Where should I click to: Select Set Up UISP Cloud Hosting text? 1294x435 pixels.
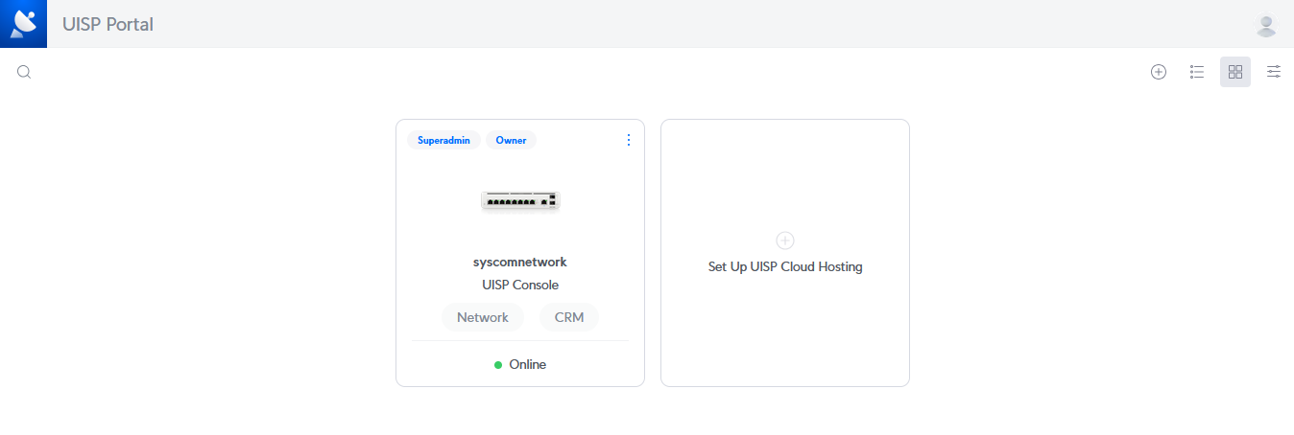(785, 267)
